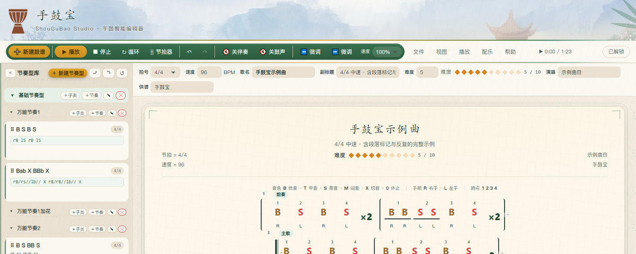Click the 供谱 transcriber field
636x254 pixels.
[x=182, y=87]
